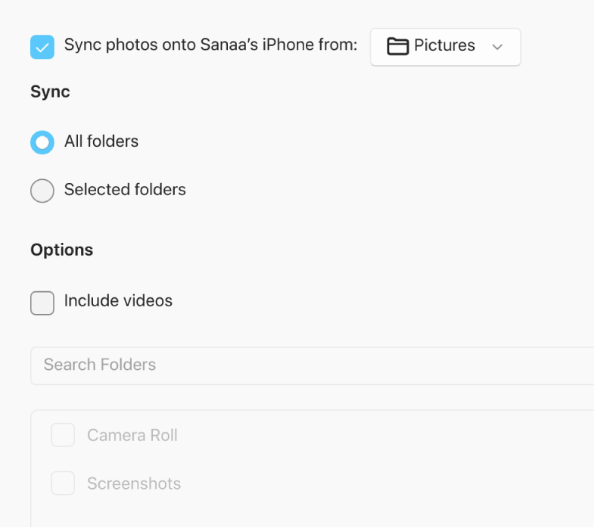The image size is (595, 528).
Task: Select the All folders radio button
Action: (x=42, y=142)
